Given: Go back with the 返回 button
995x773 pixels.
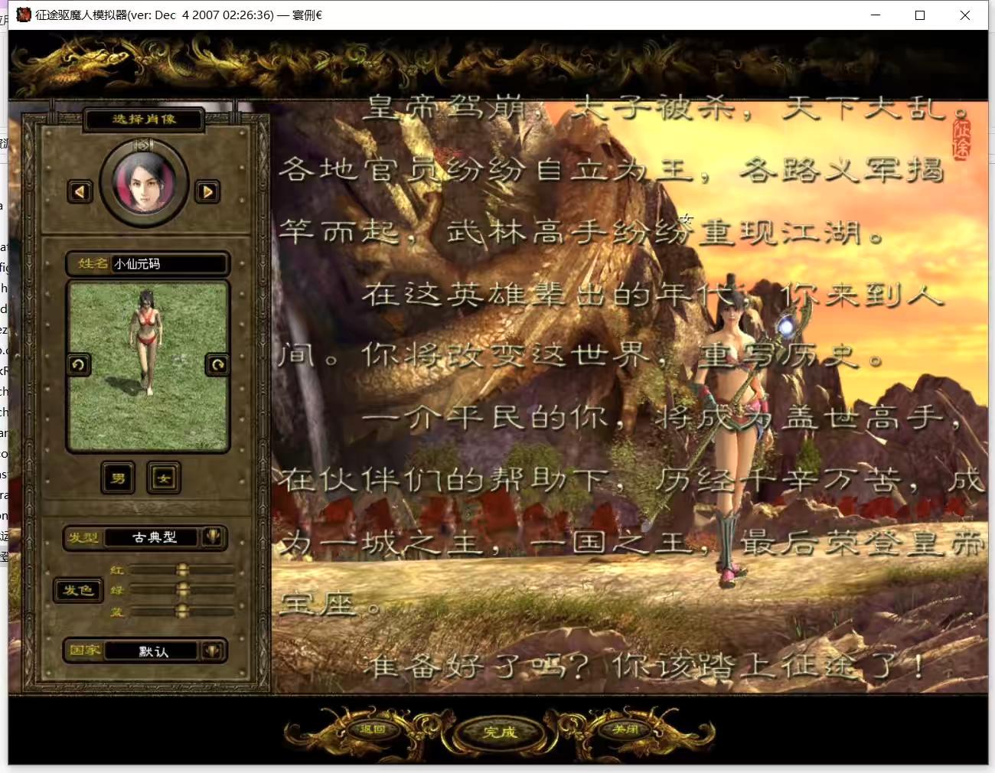Looking at the screenshot, I should click(x=374, y=730).
